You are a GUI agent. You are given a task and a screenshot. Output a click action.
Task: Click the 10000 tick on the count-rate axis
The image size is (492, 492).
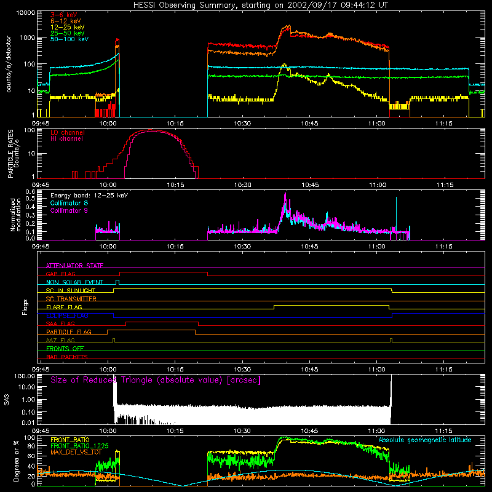pos(26,13)
